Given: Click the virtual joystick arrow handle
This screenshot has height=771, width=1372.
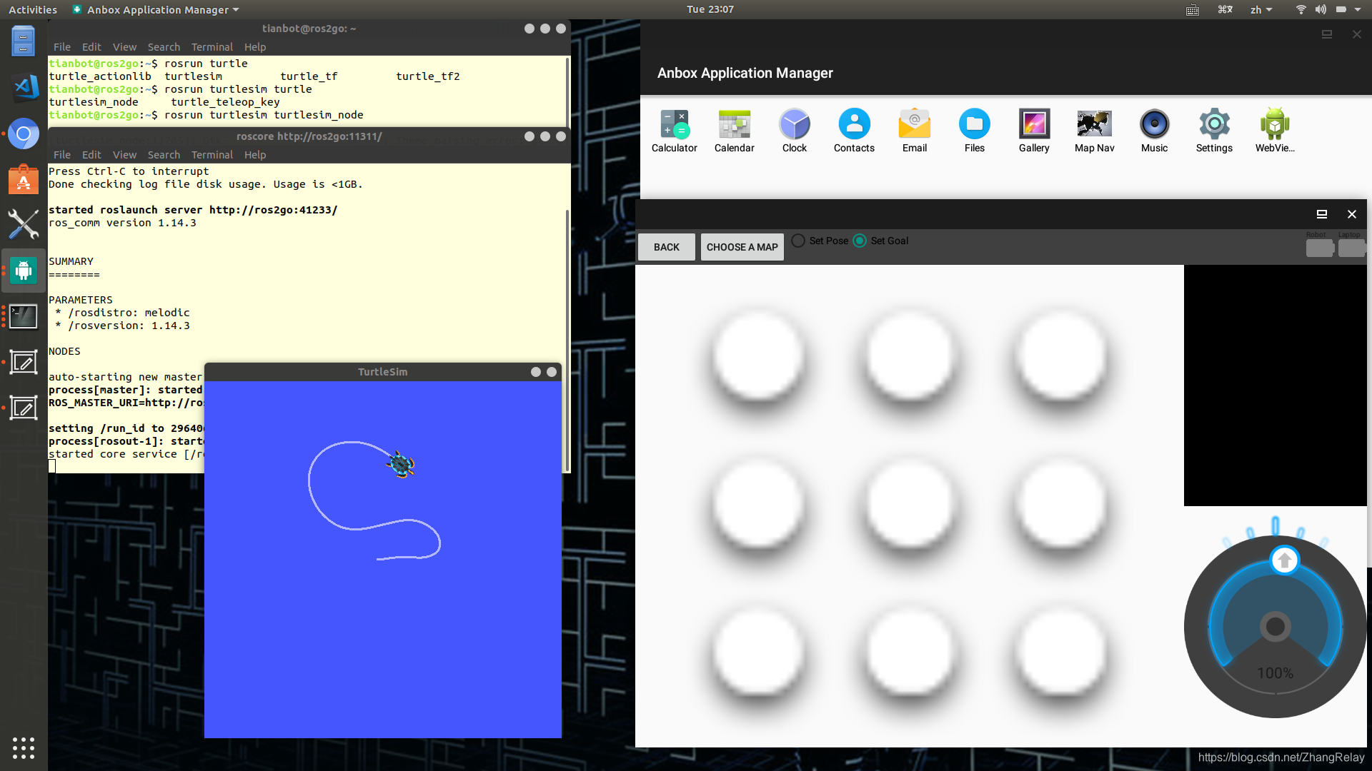Looking at the screenshot, I should [x=1284, y=560].
